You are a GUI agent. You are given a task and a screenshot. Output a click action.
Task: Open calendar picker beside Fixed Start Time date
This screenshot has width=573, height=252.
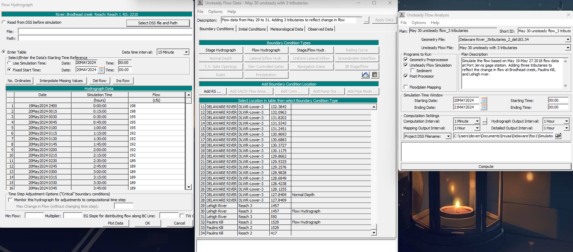pos(101,70)
